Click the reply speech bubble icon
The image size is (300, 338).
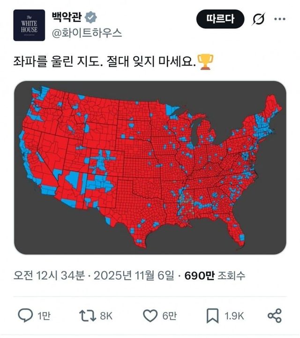pyautogui.click(x=25, y=316)
